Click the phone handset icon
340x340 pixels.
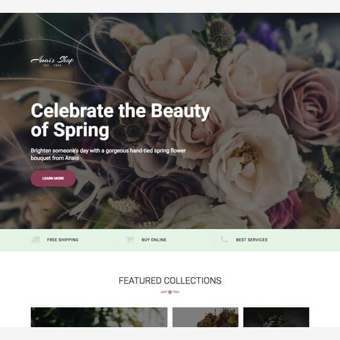tap(224, 240)
